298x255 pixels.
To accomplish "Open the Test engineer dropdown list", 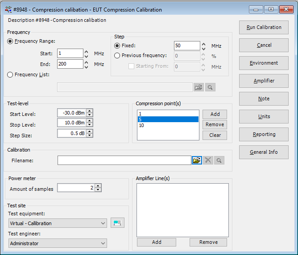I will point(103,243).
